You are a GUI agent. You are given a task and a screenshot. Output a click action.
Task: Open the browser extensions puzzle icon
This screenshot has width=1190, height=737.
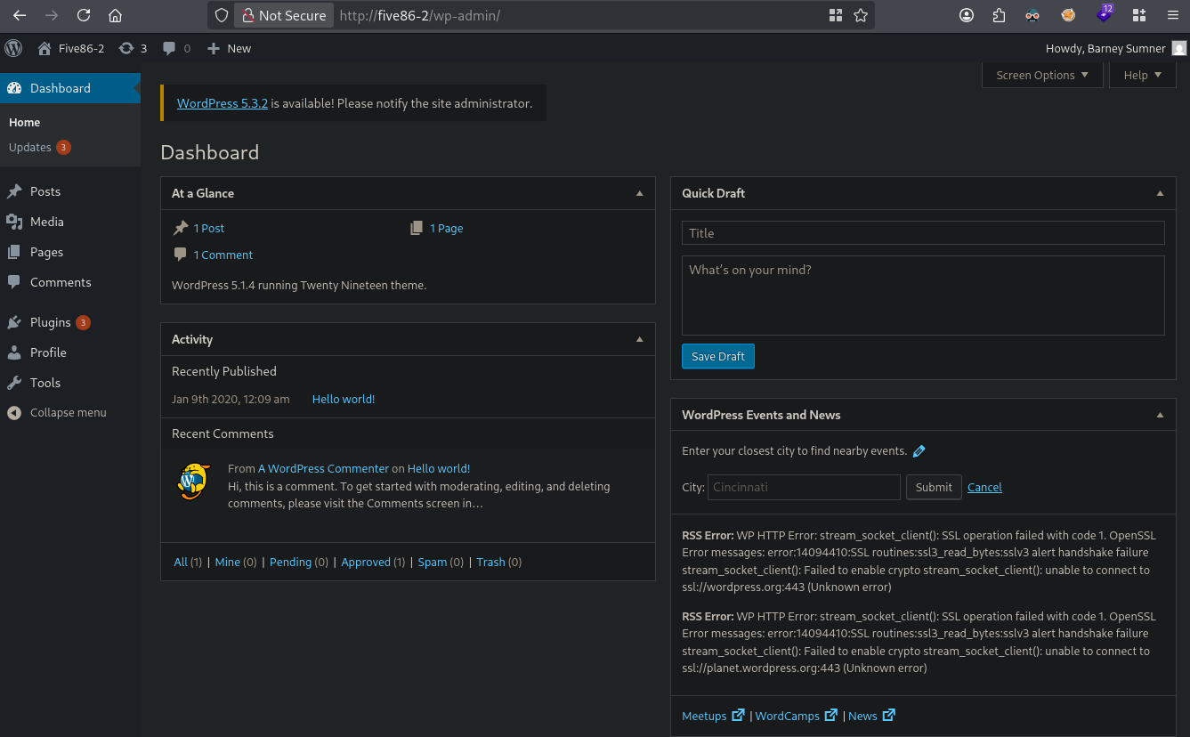point(999,15)
